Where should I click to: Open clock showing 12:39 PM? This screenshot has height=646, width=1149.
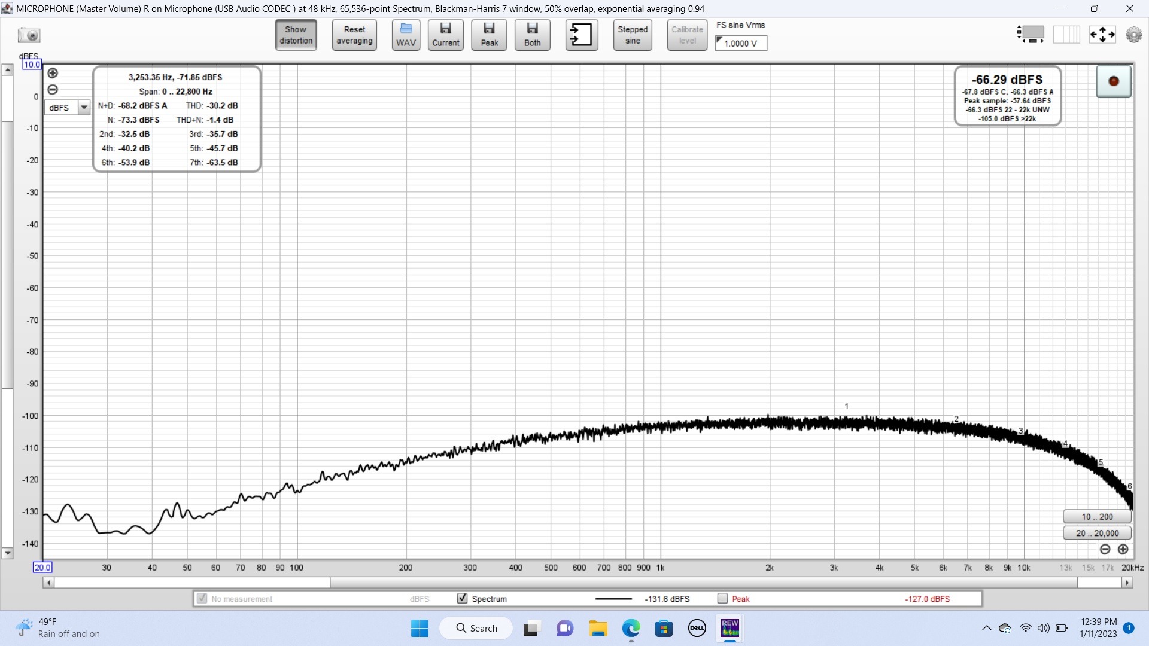click(x=1098, y=628)
